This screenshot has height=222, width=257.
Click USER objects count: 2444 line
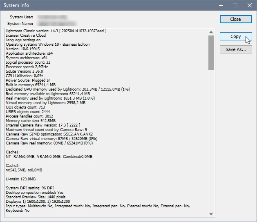point(28,112)
